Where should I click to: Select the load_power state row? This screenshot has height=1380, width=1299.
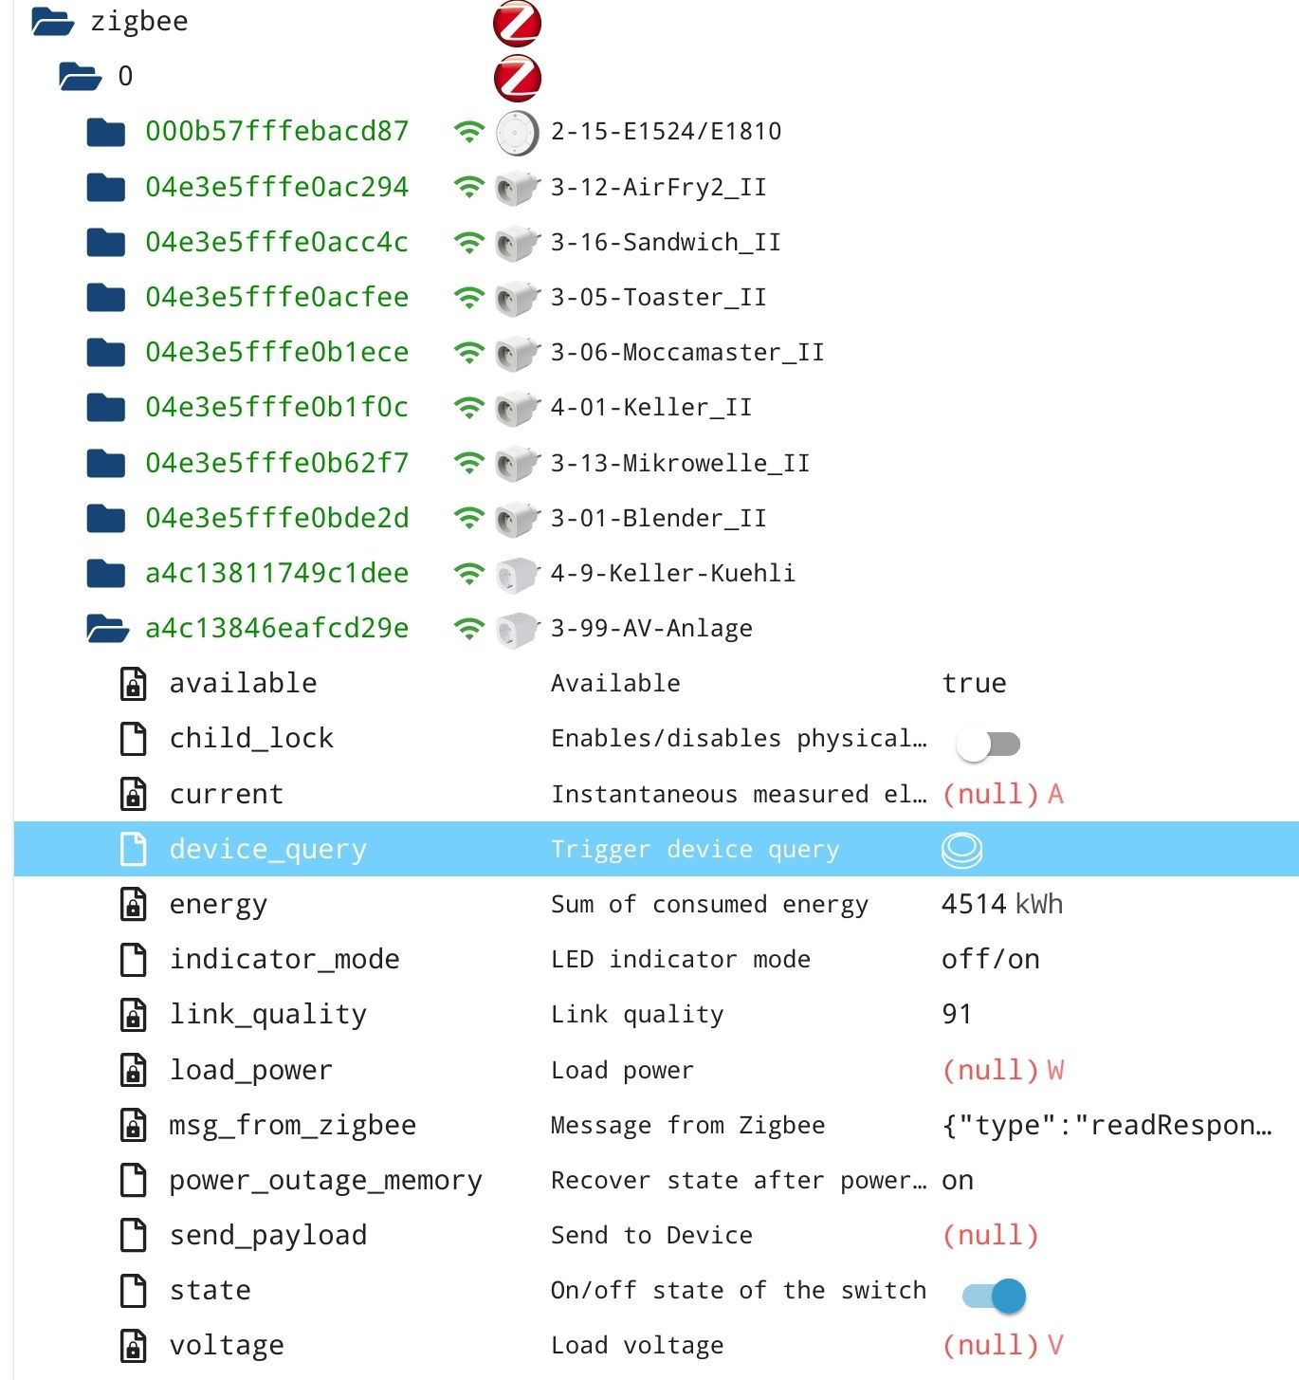click(656, 1070)
